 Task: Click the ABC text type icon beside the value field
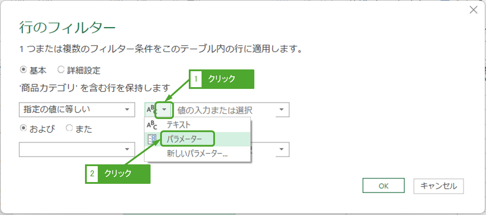click(x=151, y=110)
